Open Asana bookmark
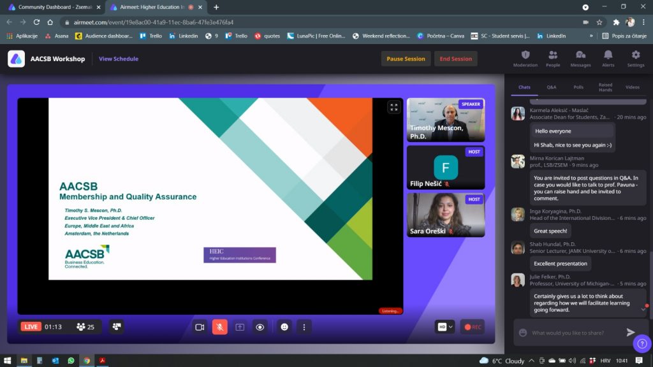Viewport: 653px width, 367px height. [x=57, y=36]
